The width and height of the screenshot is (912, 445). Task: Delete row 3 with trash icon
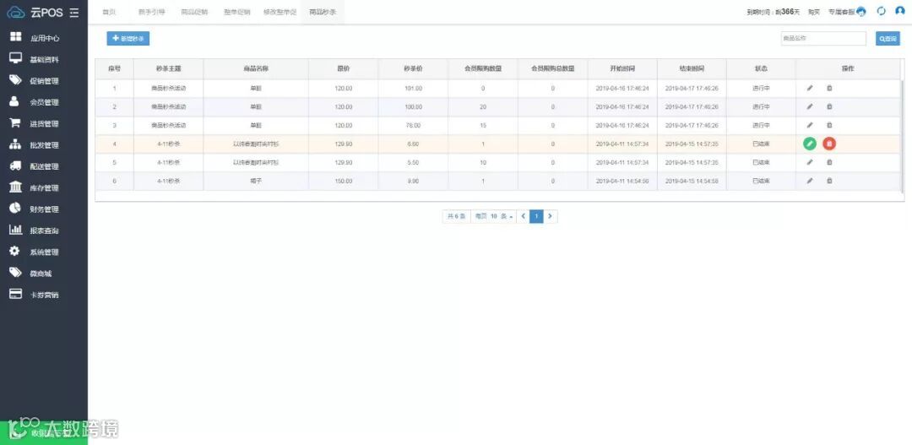point(829,125)
